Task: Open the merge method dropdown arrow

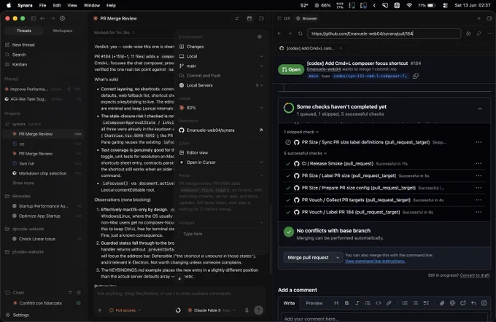Action: [x=338, y=258]
